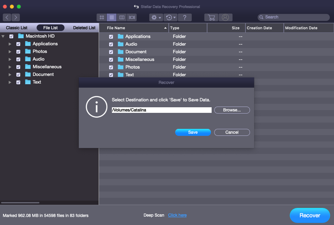Click Browse to choose destination

(232, 110)
